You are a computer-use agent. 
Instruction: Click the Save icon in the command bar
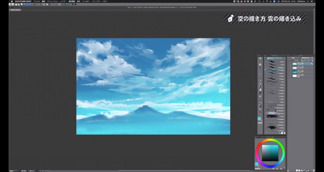[22, 4]
